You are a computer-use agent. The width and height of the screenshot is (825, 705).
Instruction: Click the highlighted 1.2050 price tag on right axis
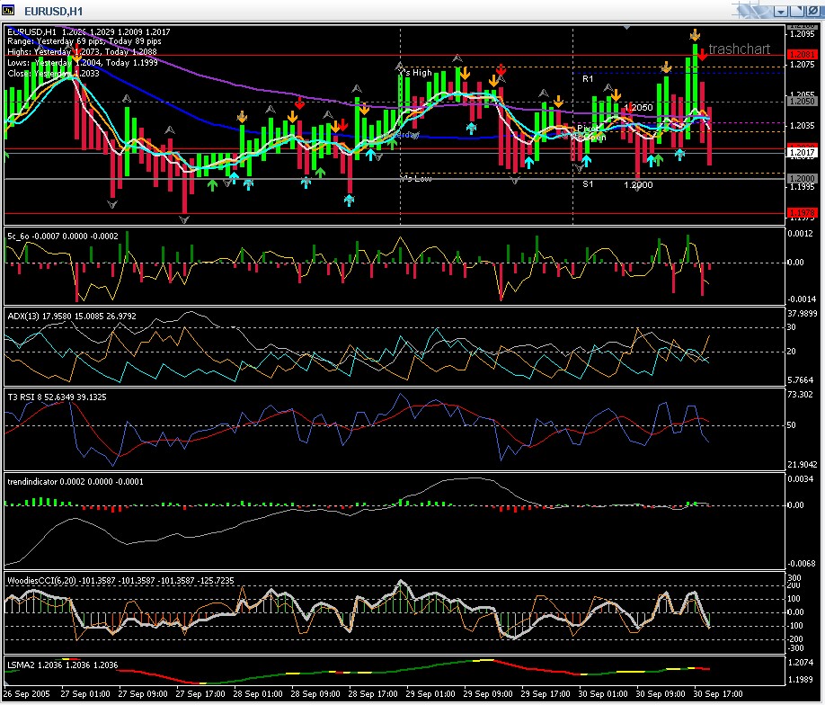(802, 102)
